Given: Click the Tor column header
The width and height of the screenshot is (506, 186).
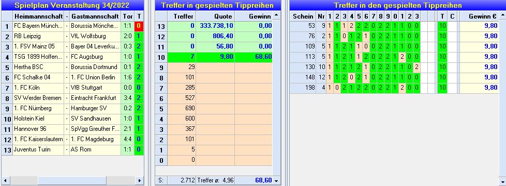Looking at the screenshot, I should click(127, 16).
